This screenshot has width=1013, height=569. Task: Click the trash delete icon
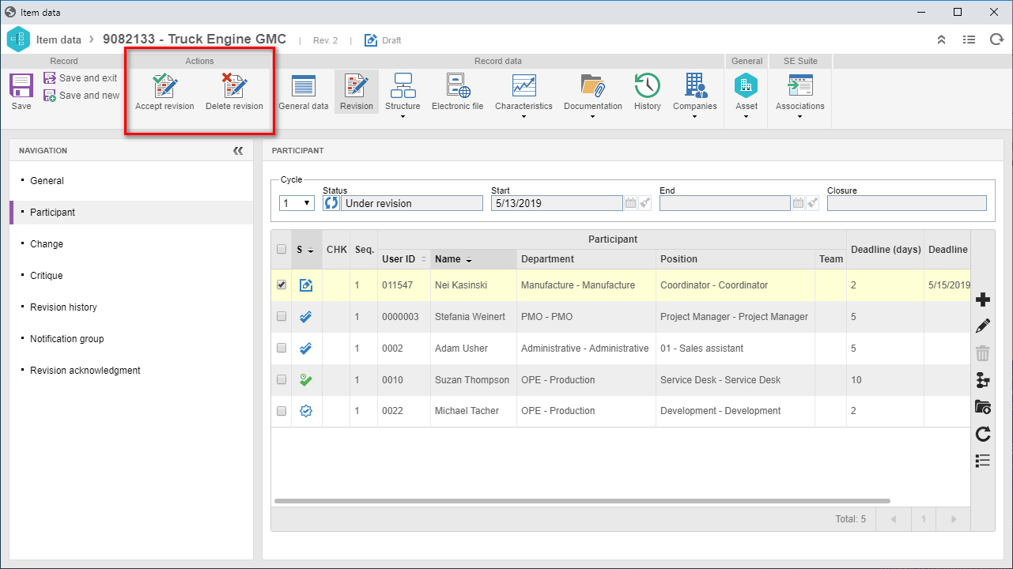[983, 353]
